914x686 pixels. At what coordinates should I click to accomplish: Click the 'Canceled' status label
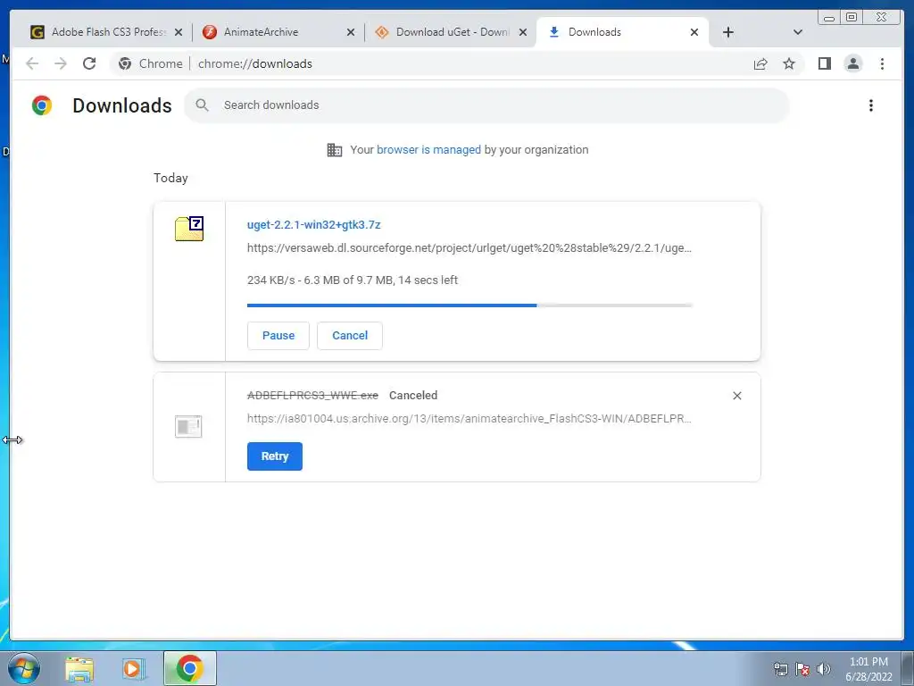[413, 396]
